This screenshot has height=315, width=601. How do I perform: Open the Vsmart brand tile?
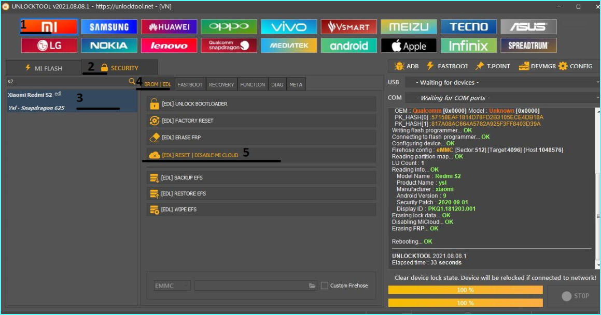pyautogui.click(x=349, y=27)
